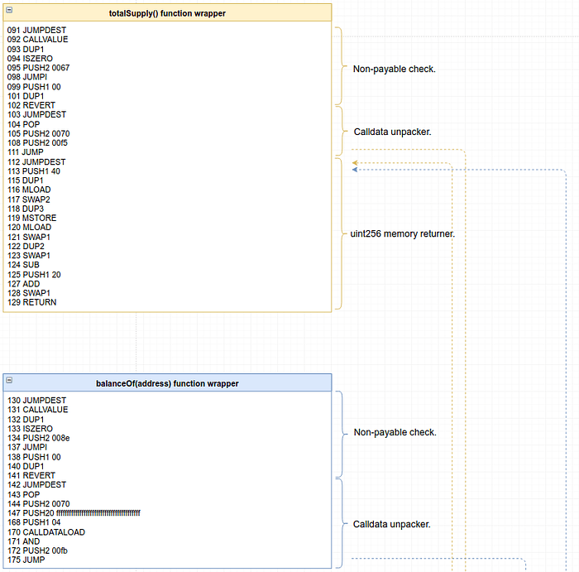Click the line '113 PUSH1 40'
This screenshot has width=579, height=572.
[34, 171]
